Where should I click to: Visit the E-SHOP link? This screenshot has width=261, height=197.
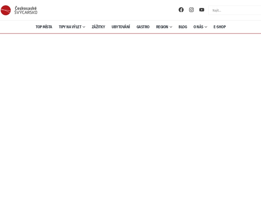219,27
